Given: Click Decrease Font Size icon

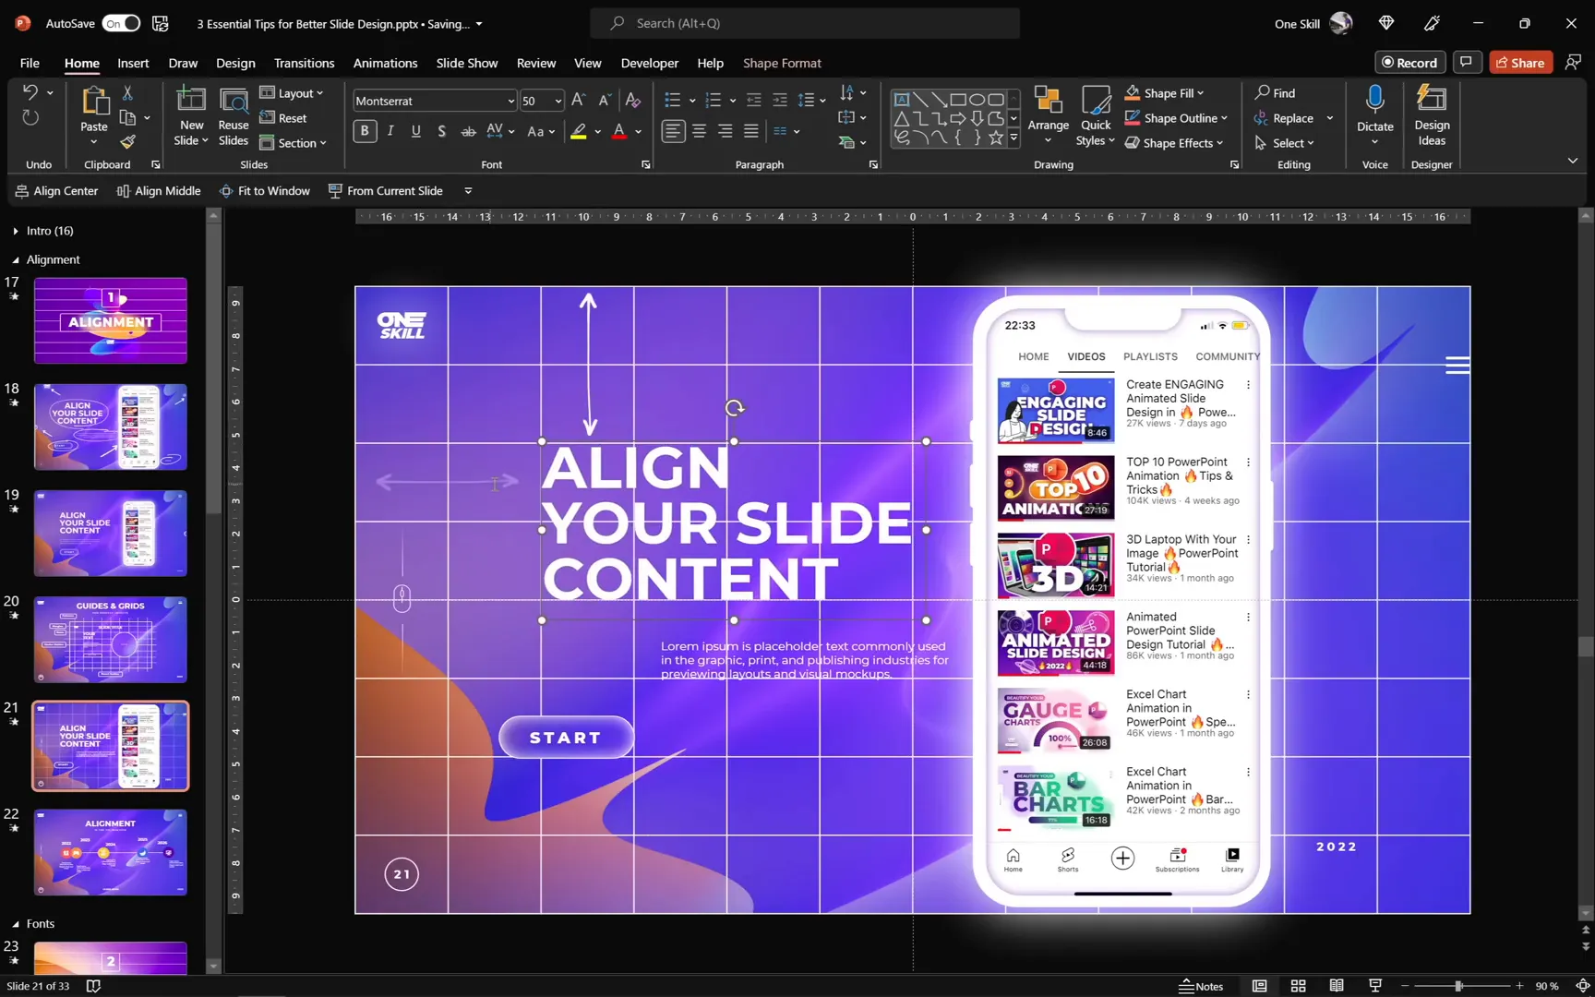Looking at the screenshot, I should 605,100.
